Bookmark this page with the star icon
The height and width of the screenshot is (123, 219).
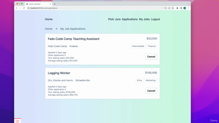[173, 8]
